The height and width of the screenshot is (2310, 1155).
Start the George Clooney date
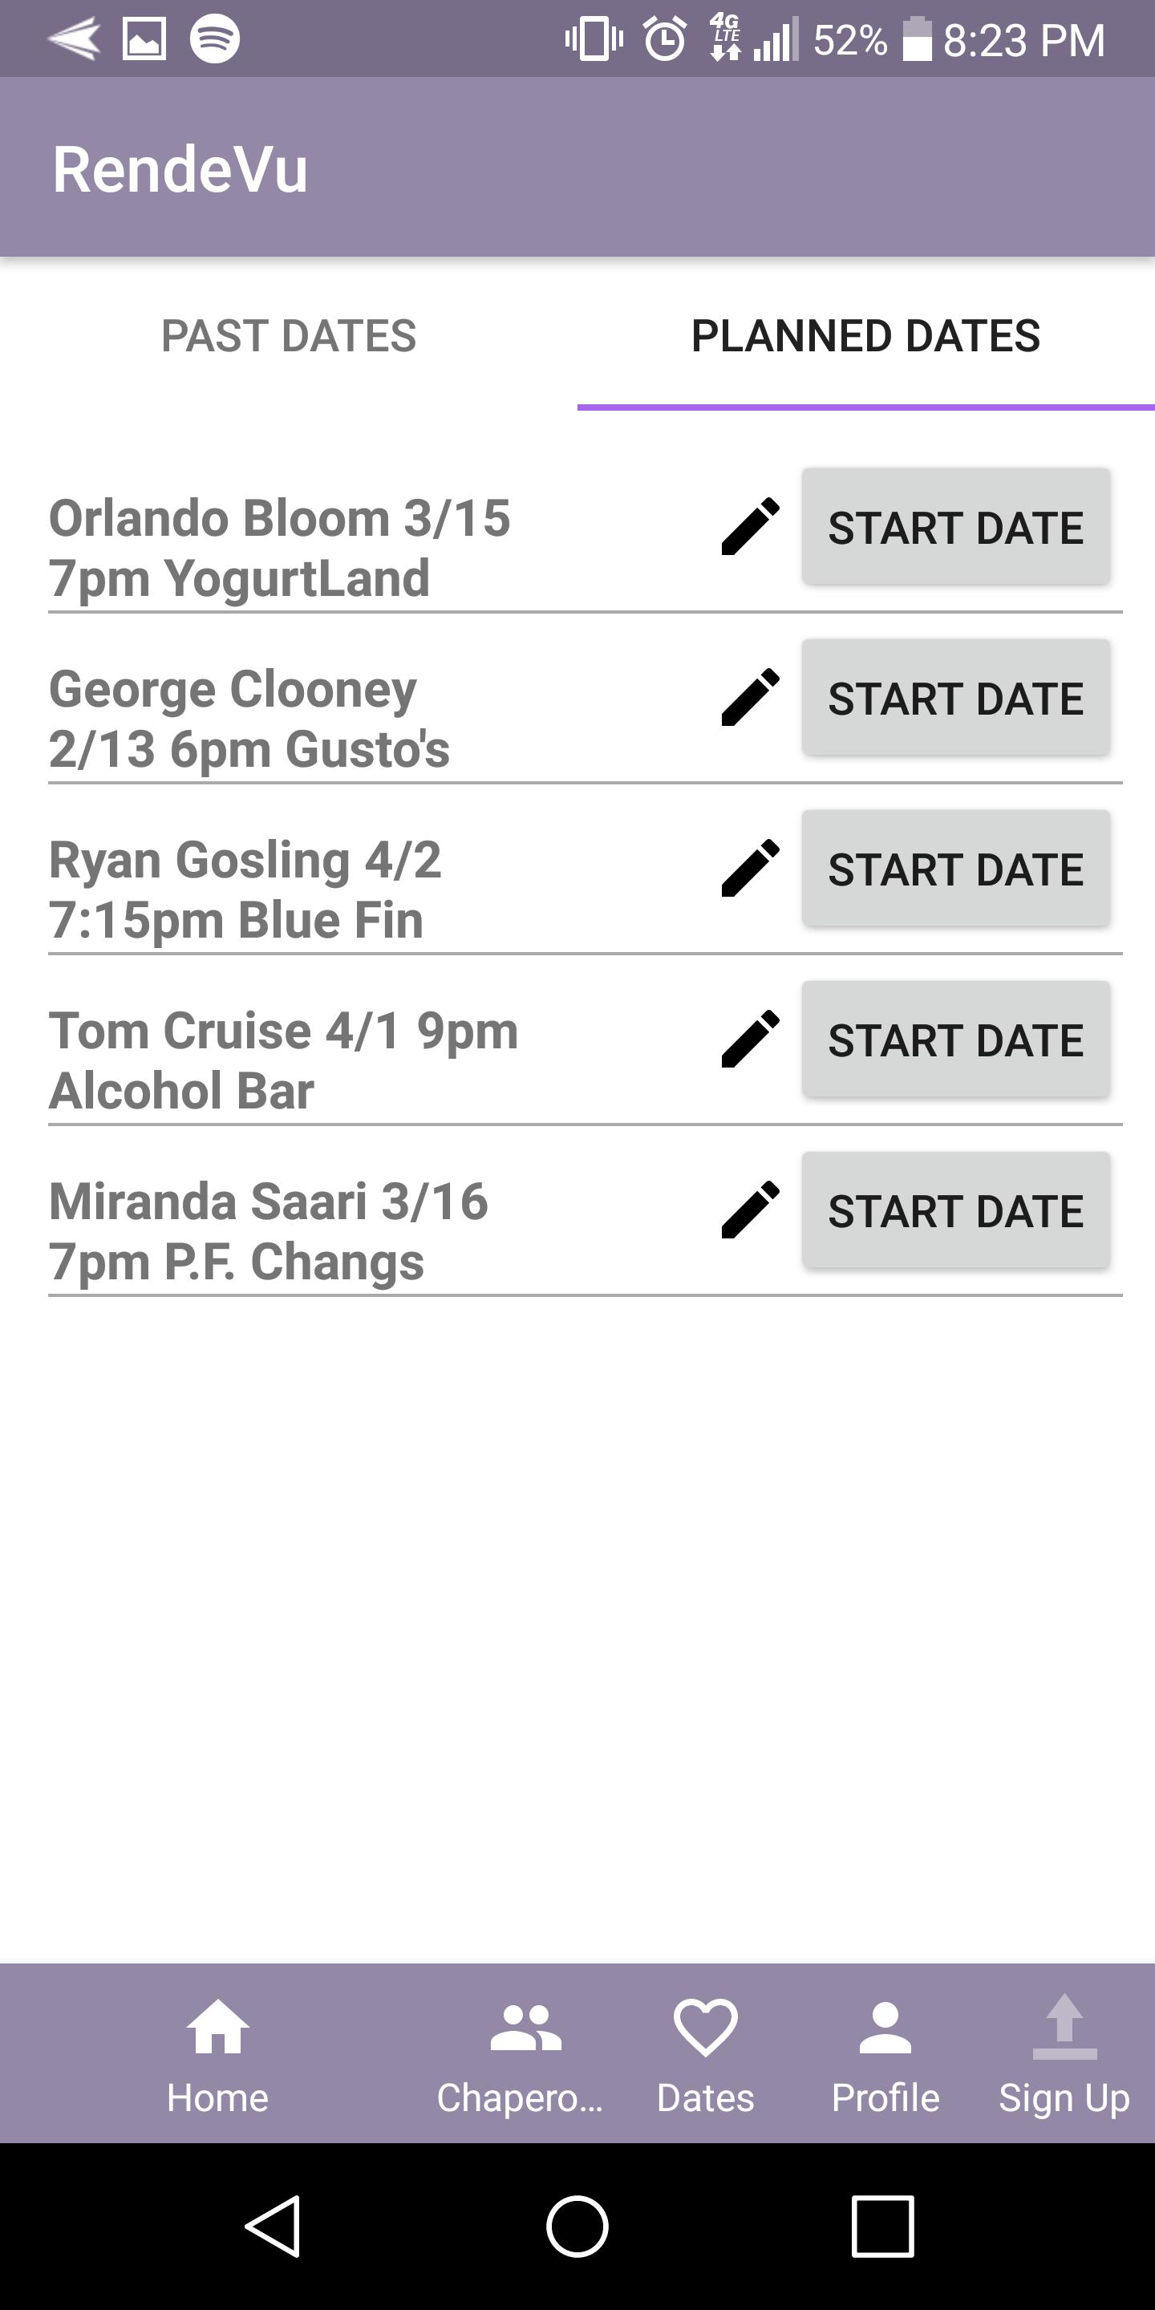(956, 698)
